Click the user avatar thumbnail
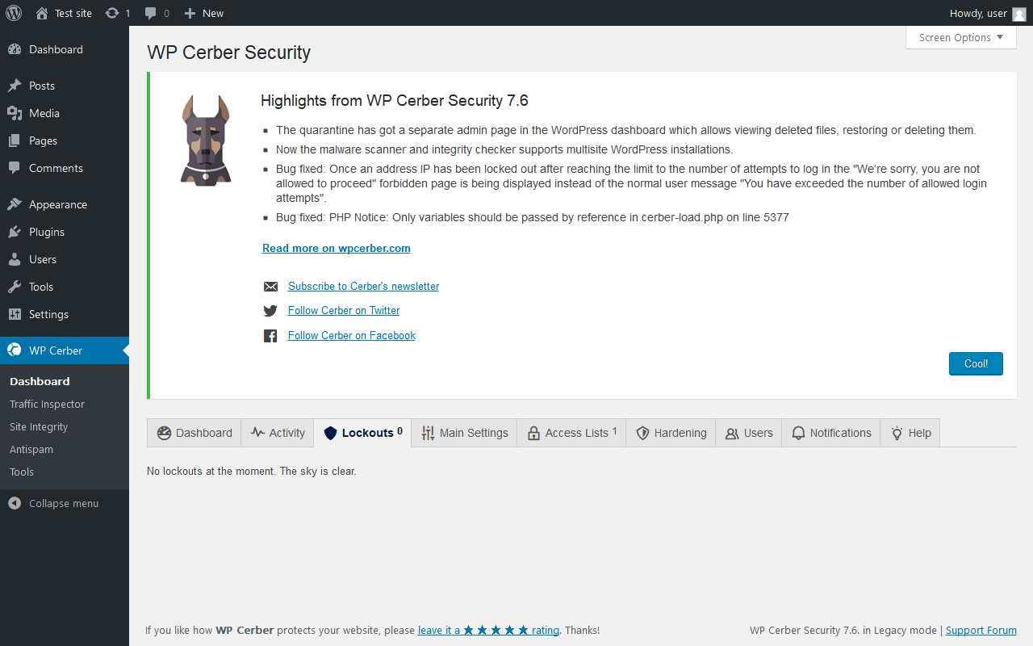The width and height of the screenshot is (1033, 646). coord(1019,14)
